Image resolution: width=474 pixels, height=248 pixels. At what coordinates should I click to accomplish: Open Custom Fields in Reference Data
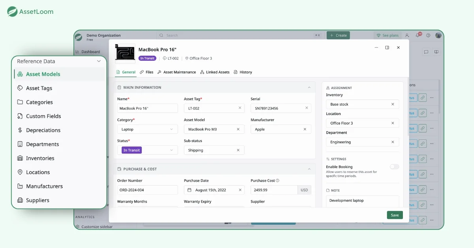60,116
